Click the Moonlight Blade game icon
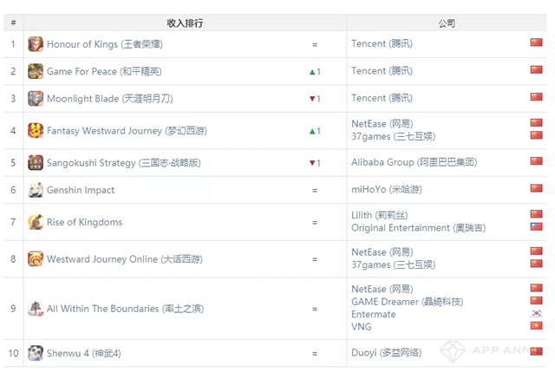 tap(36, 98)
